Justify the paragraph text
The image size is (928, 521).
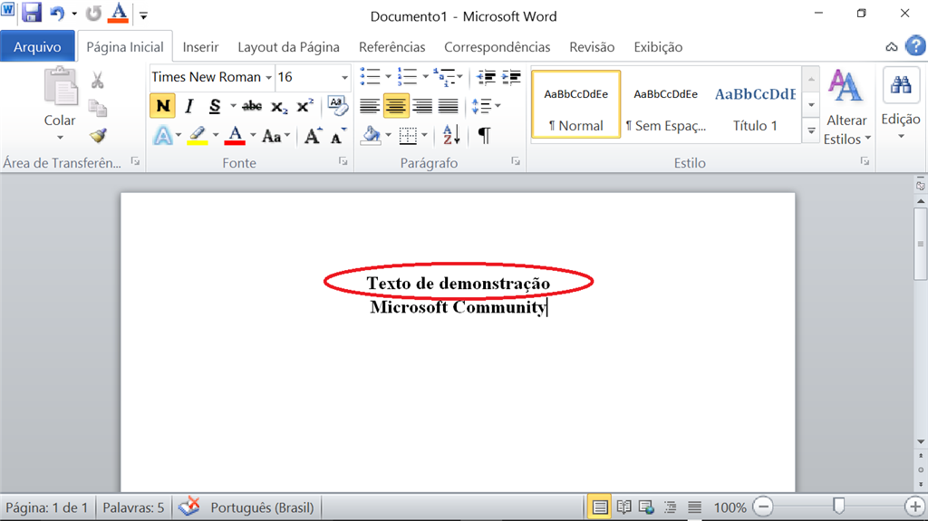pos(448,107)
